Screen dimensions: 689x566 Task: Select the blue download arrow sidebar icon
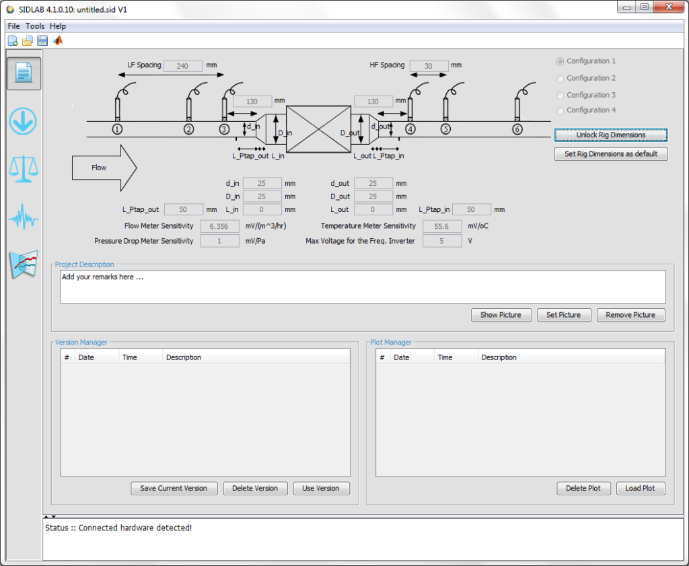(x=23, y=121)
